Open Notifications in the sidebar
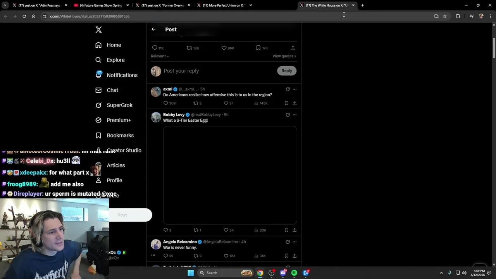 point(116,75)
